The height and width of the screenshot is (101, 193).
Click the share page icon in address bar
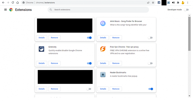point(148,3)
